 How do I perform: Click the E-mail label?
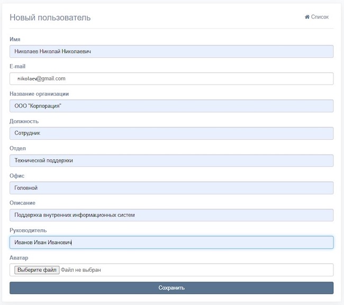pos(17,66)
